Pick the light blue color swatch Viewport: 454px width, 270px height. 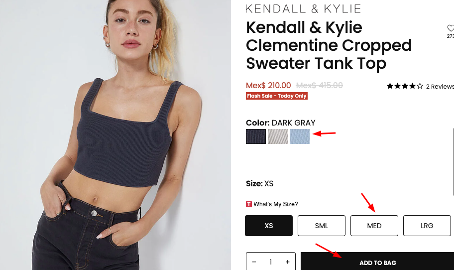pyautogui.click(x=300, y=136)
